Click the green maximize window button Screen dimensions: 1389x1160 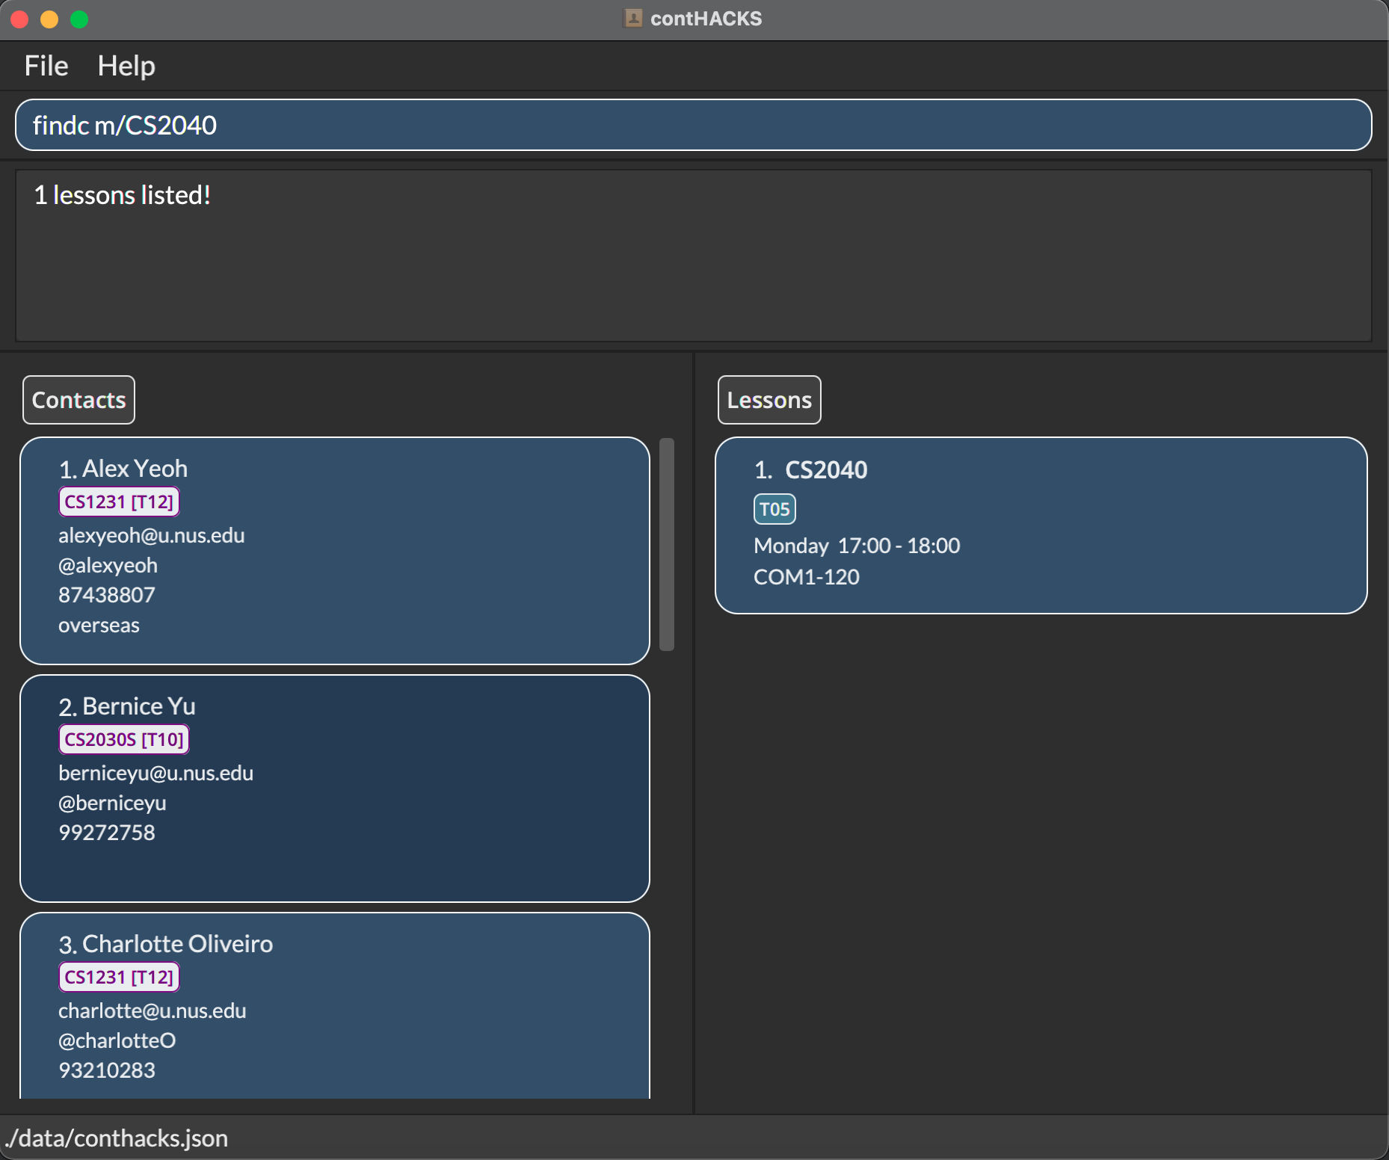(x=79, y=19)
